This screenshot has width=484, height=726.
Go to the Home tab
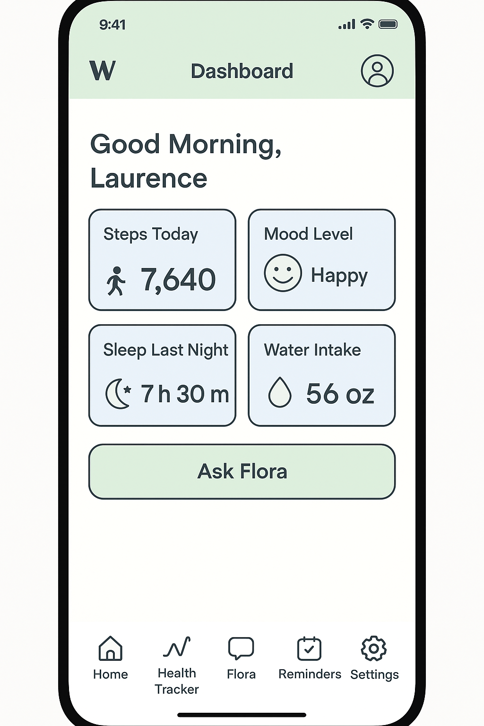[x=110, y=658]
